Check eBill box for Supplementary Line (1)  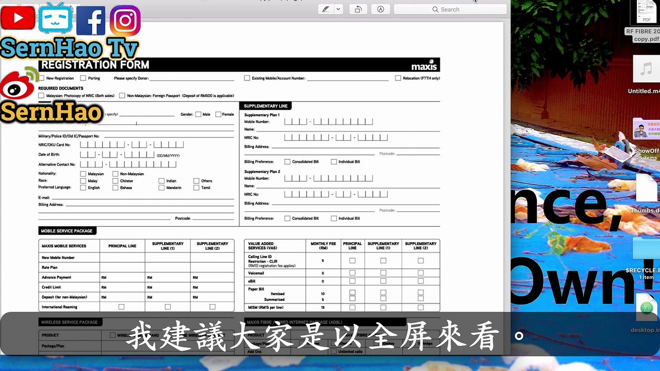tap(383, 281)
